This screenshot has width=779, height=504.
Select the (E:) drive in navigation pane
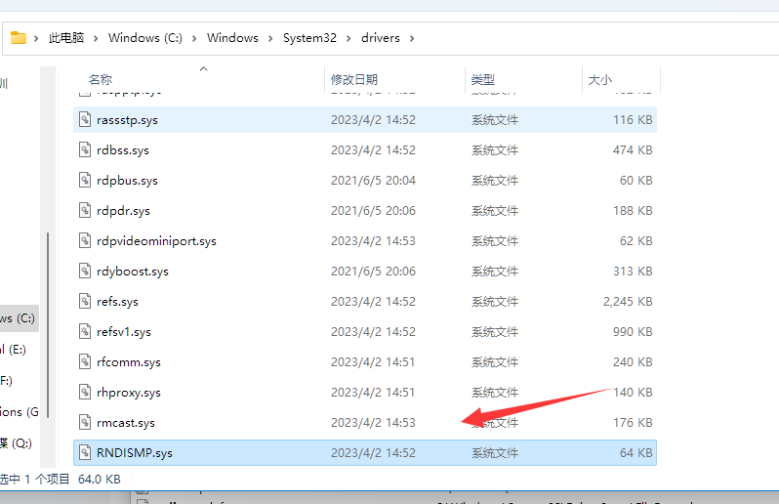14,350
